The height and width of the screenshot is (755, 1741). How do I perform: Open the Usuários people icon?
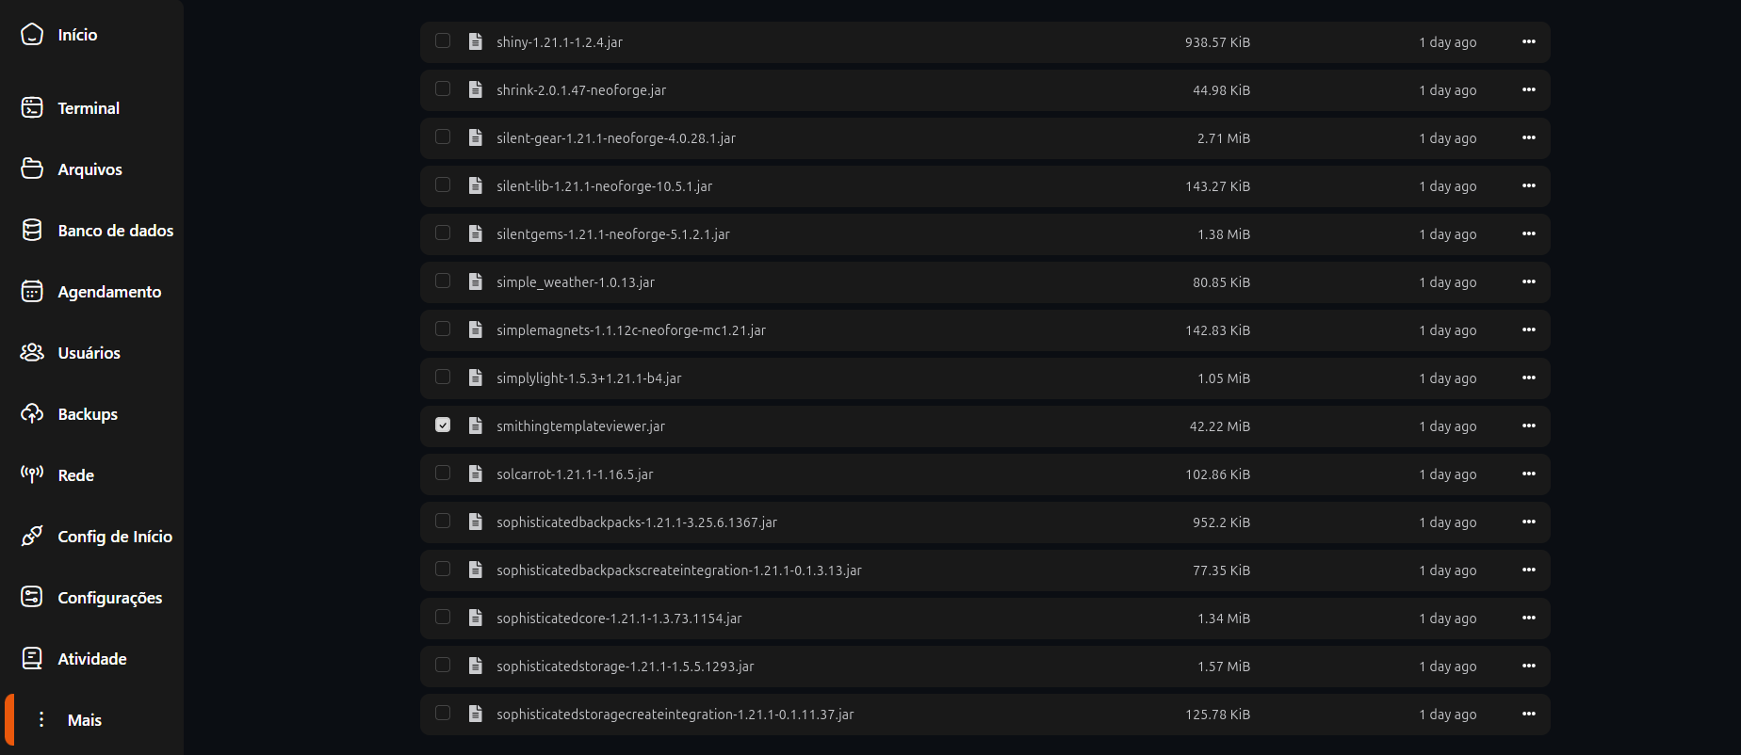point(32,353)
